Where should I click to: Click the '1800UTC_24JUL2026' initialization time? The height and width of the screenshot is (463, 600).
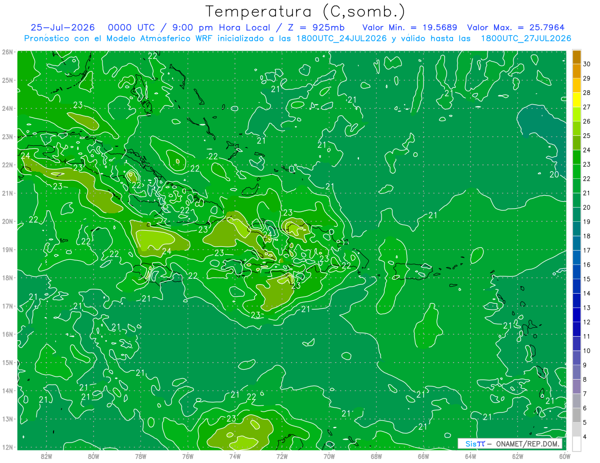coord(341,38)
